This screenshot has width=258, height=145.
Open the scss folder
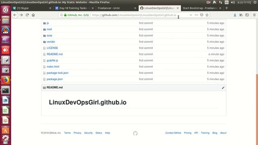click(x=49, y=35)
